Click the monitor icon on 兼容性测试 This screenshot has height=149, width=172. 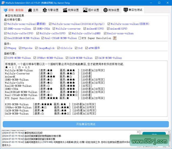point(126,10)
